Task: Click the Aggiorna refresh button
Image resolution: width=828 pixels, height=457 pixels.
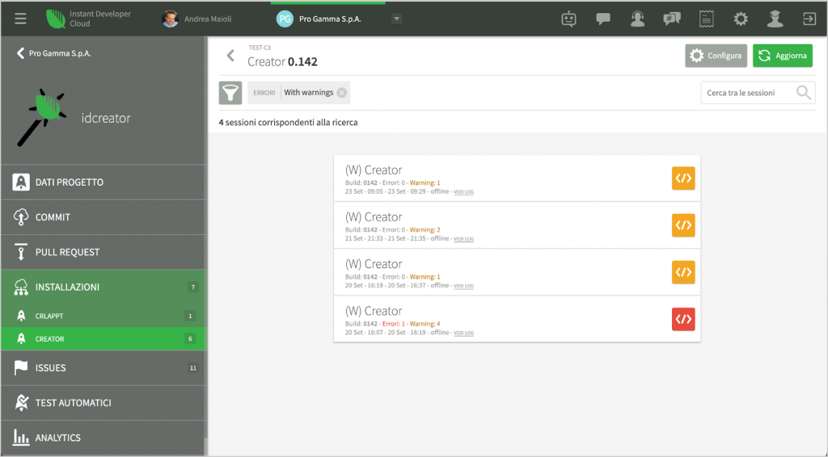Action: pos(783,56)
